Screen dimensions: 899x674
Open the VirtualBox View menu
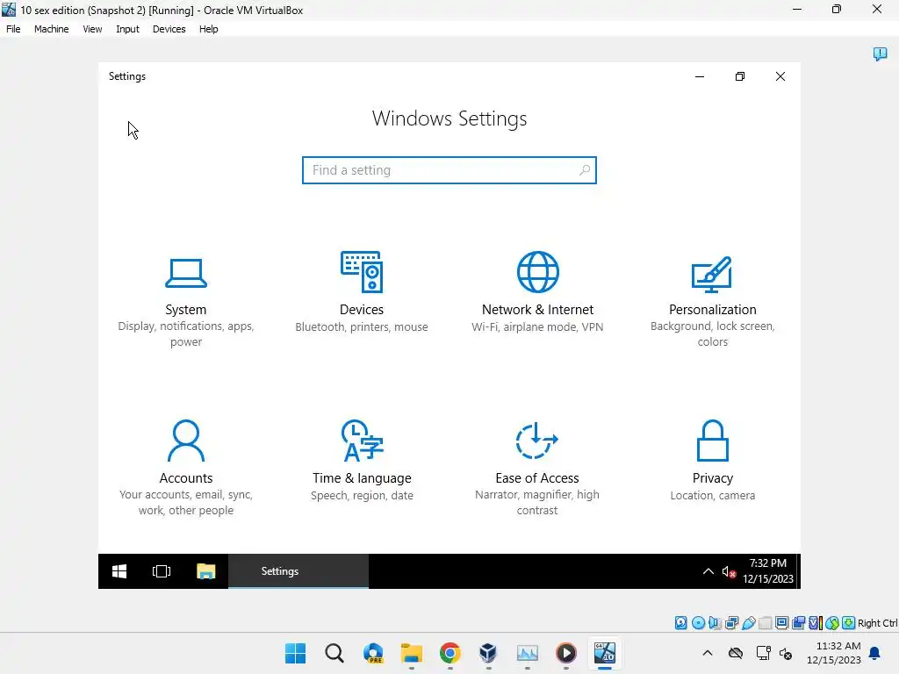pos(92,29)
